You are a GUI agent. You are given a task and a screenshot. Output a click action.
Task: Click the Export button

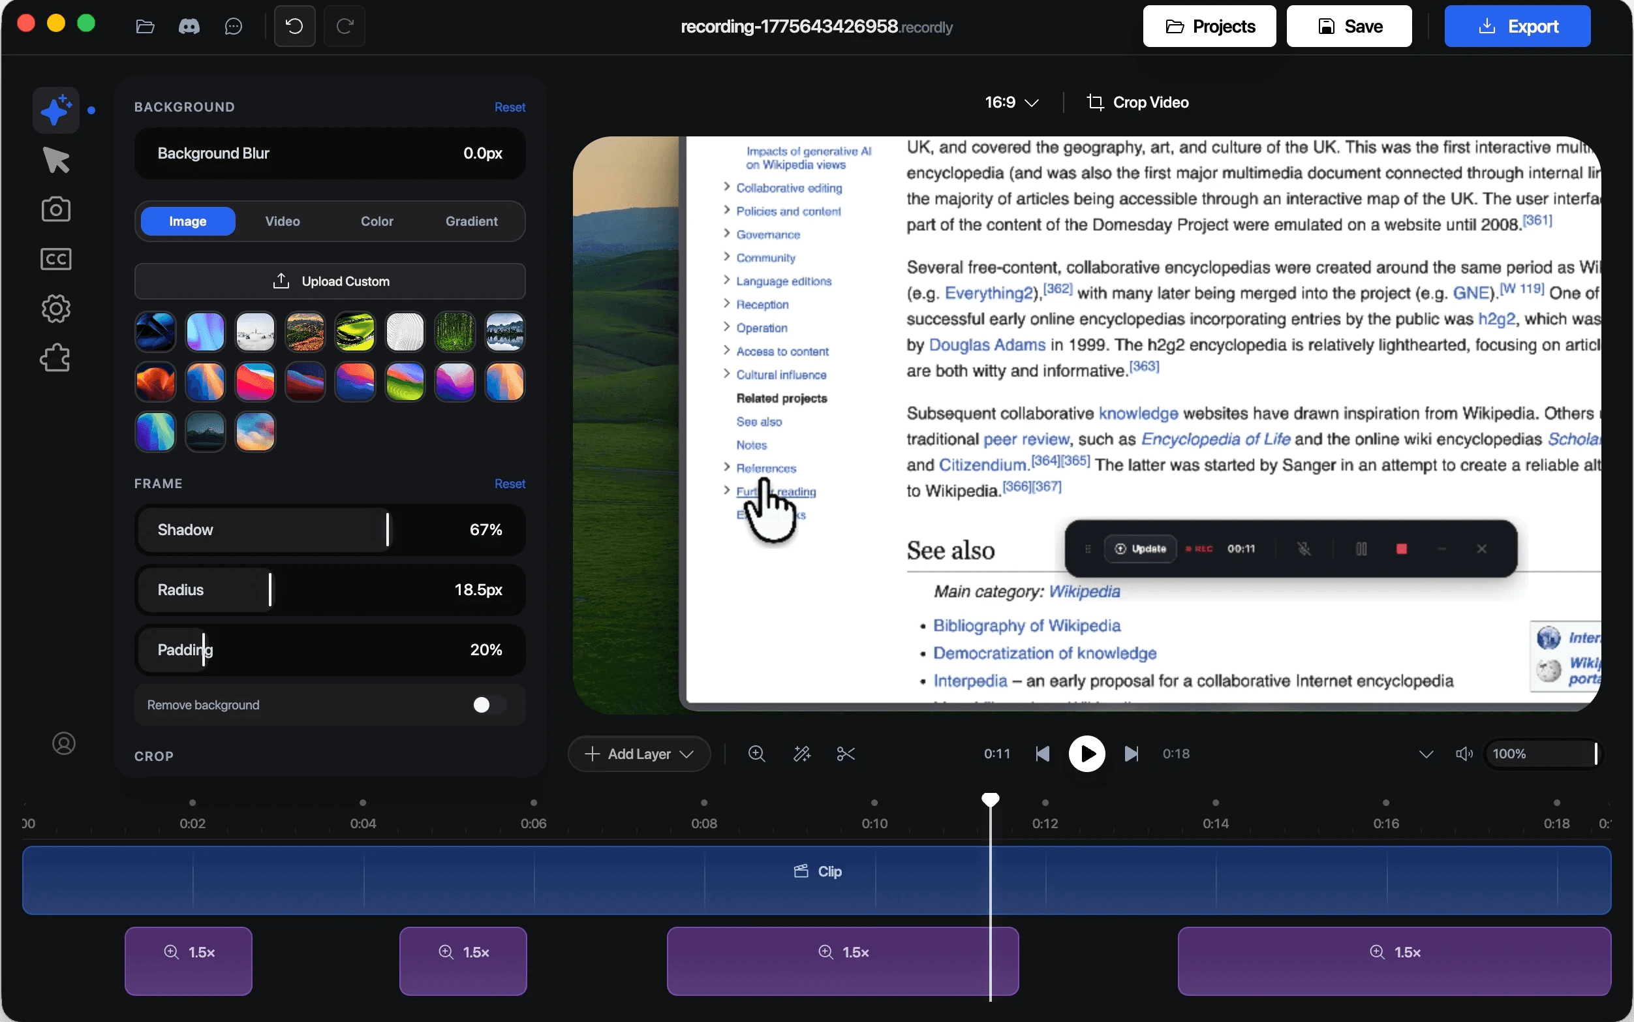1517,26
